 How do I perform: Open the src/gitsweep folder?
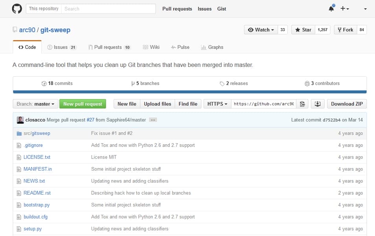coord(37,133)
